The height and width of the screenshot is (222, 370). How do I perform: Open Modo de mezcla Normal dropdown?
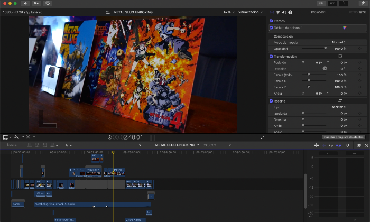point(339,42)
